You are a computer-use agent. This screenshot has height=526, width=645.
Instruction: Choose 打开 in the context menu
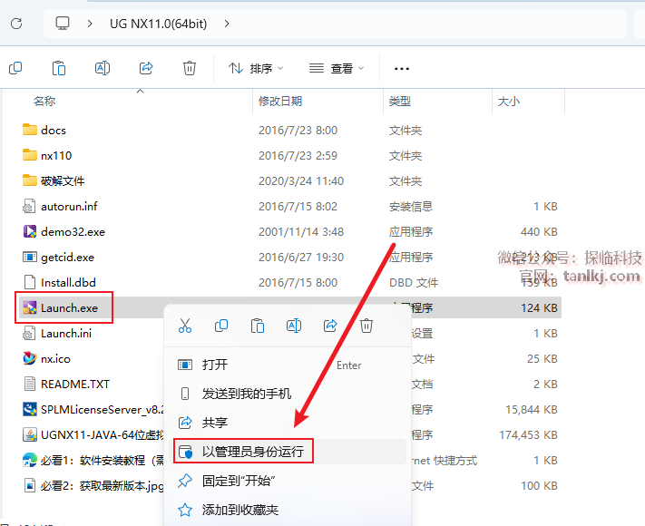coord(215,365)
